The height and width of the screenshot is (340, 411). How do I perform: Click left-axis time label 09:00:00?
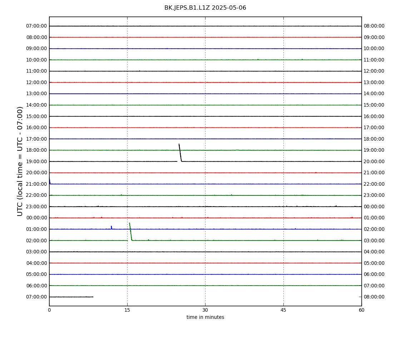pyautogui.click(x=36, y=49)
